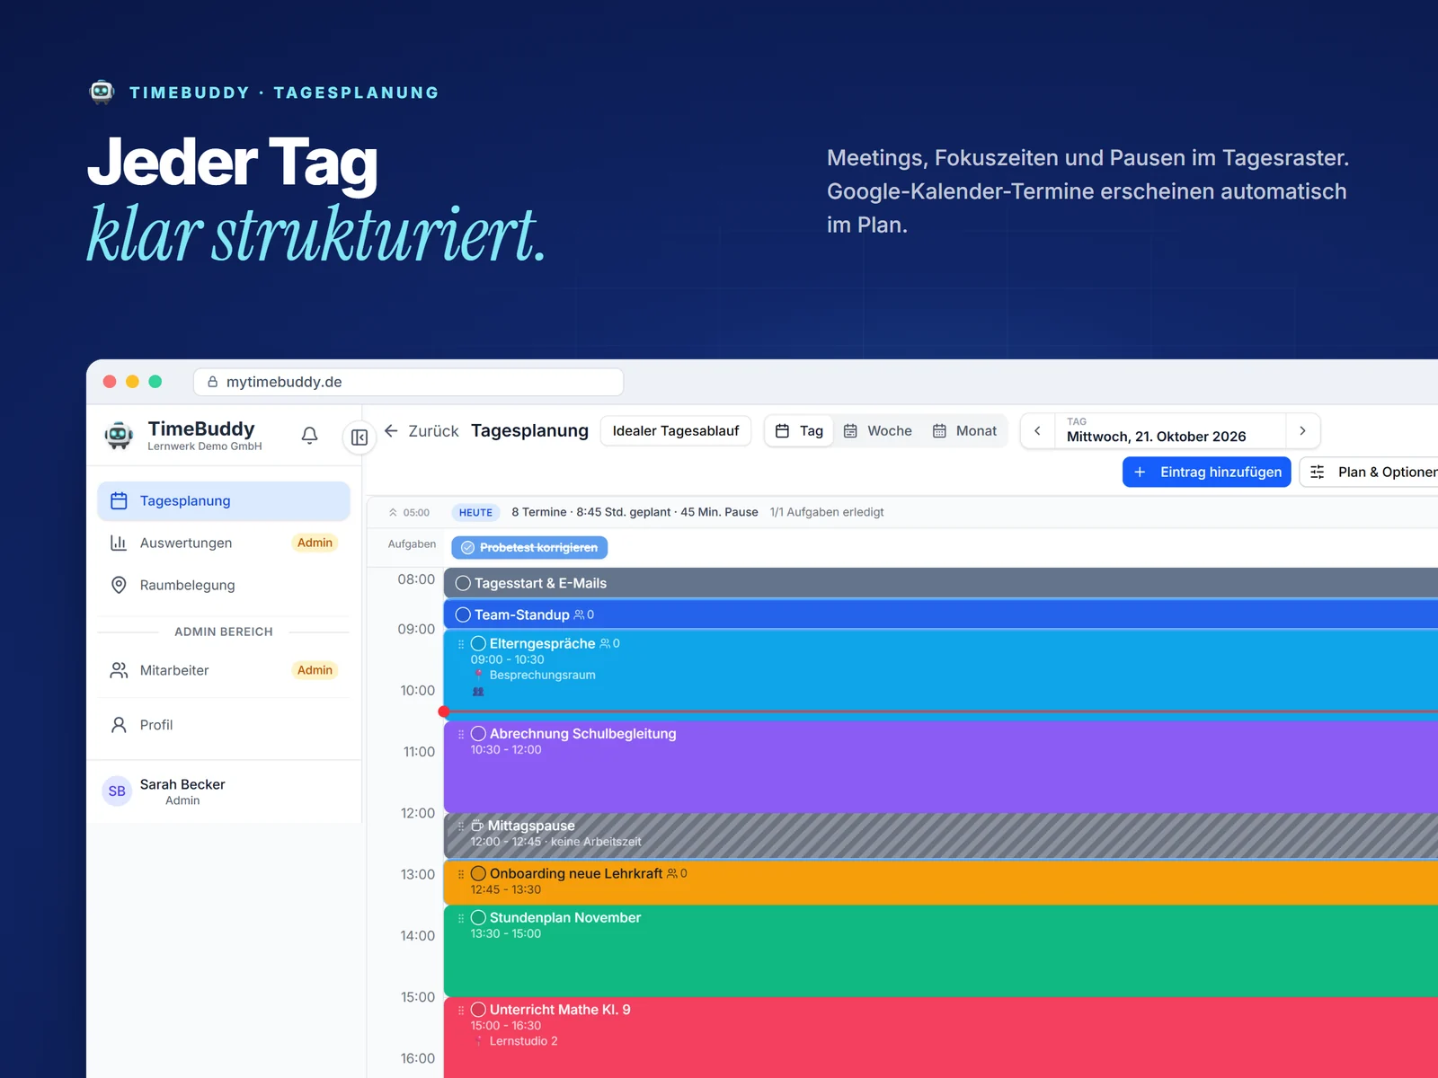Click drag handle of Elterngespräche entry
This screenshot has height=1078, width=1438.
(461, 644)
